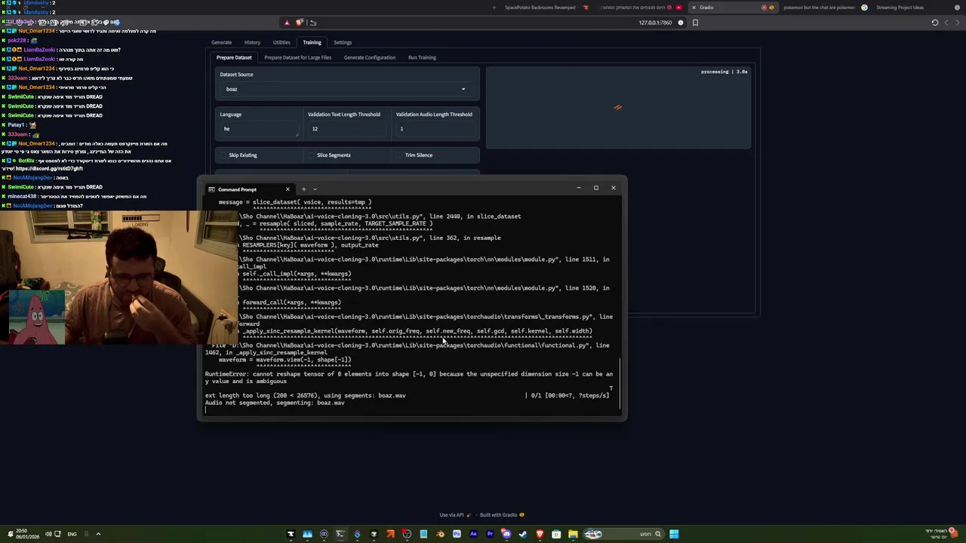Edit Validation Text Length Threshold value
Viewport: 966px width, 543px height.
pos(346,129)
